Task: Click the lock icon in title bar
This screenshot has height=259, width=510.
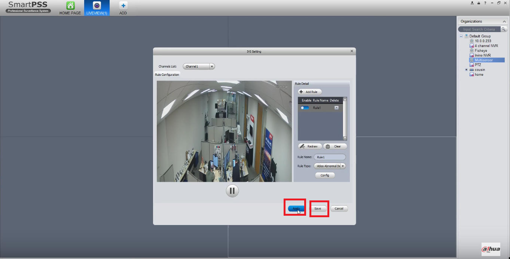Action: click(479, 3)
